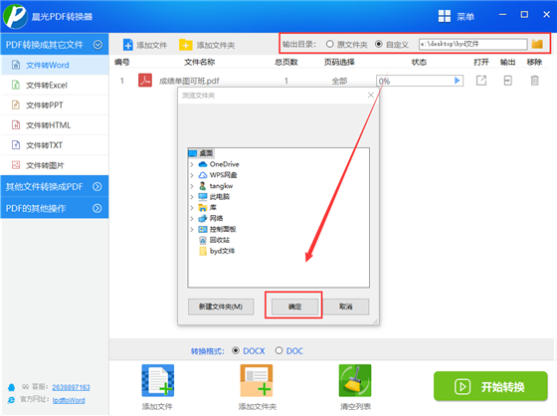The width and height of the screenshot is (557, 416).
Task: Click the 添加文件夹 toolbar folder icon at top
Action: tap(185, 45)
